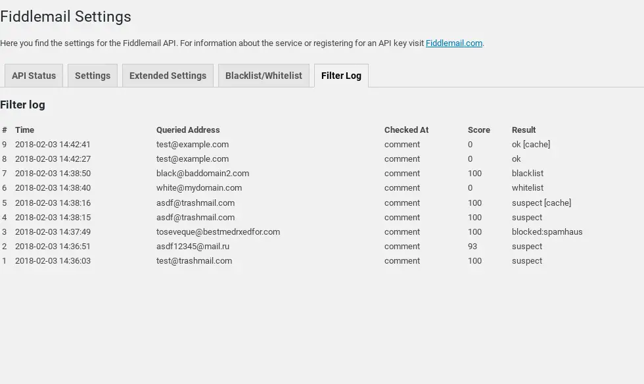Click row number 3
The height and width of the screenshot is (384, 644).
[x=4, y=232]
